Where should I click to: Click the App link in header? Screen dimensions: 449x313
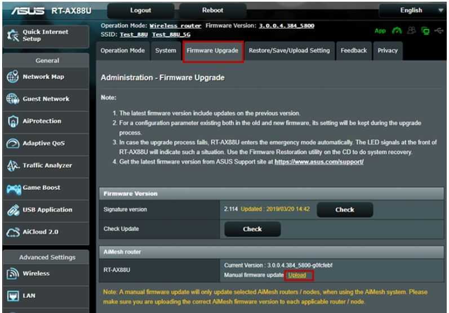coord(380,30)
